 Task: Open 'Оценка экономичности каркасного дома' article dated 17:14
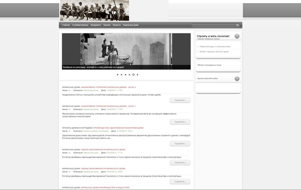[103, 150]
